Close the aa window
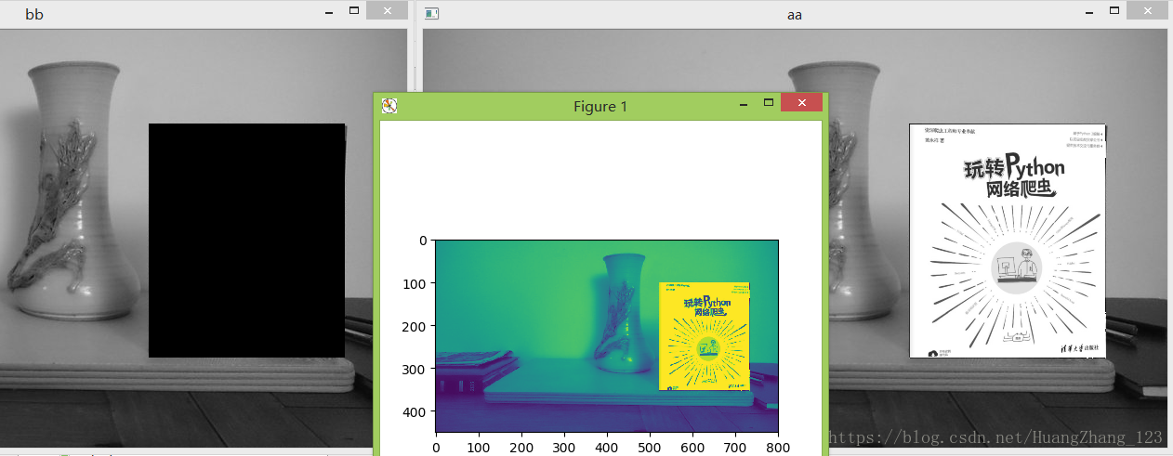Viewport: 1173px width, 456px height. tap(1145, 10)
